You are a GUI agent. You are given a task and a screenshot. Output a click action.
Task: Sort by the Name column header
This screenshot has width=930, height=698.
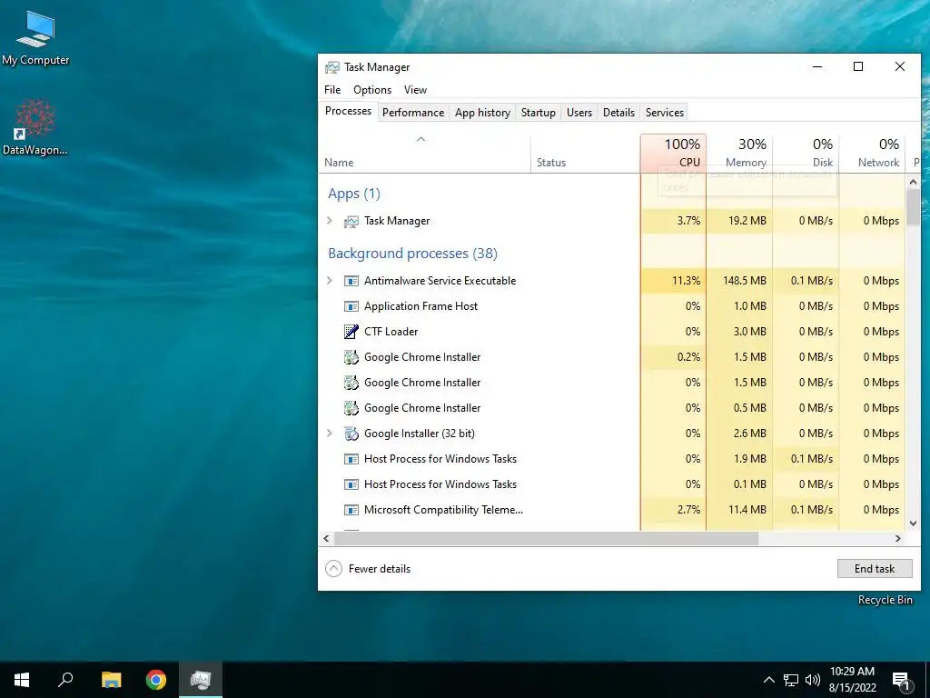(x=424, y=153)
